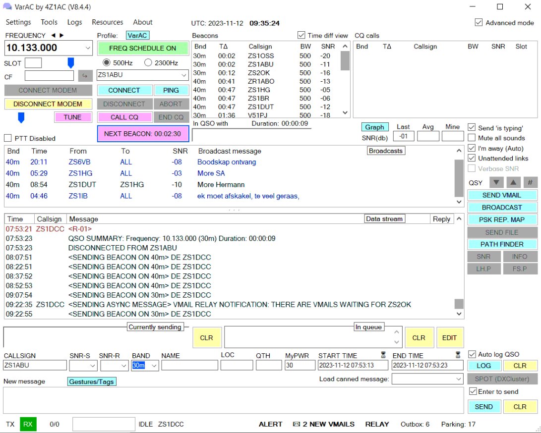
Task: Open the 2 NEW VMAILS envelope indicator
Action: (323, 424)
